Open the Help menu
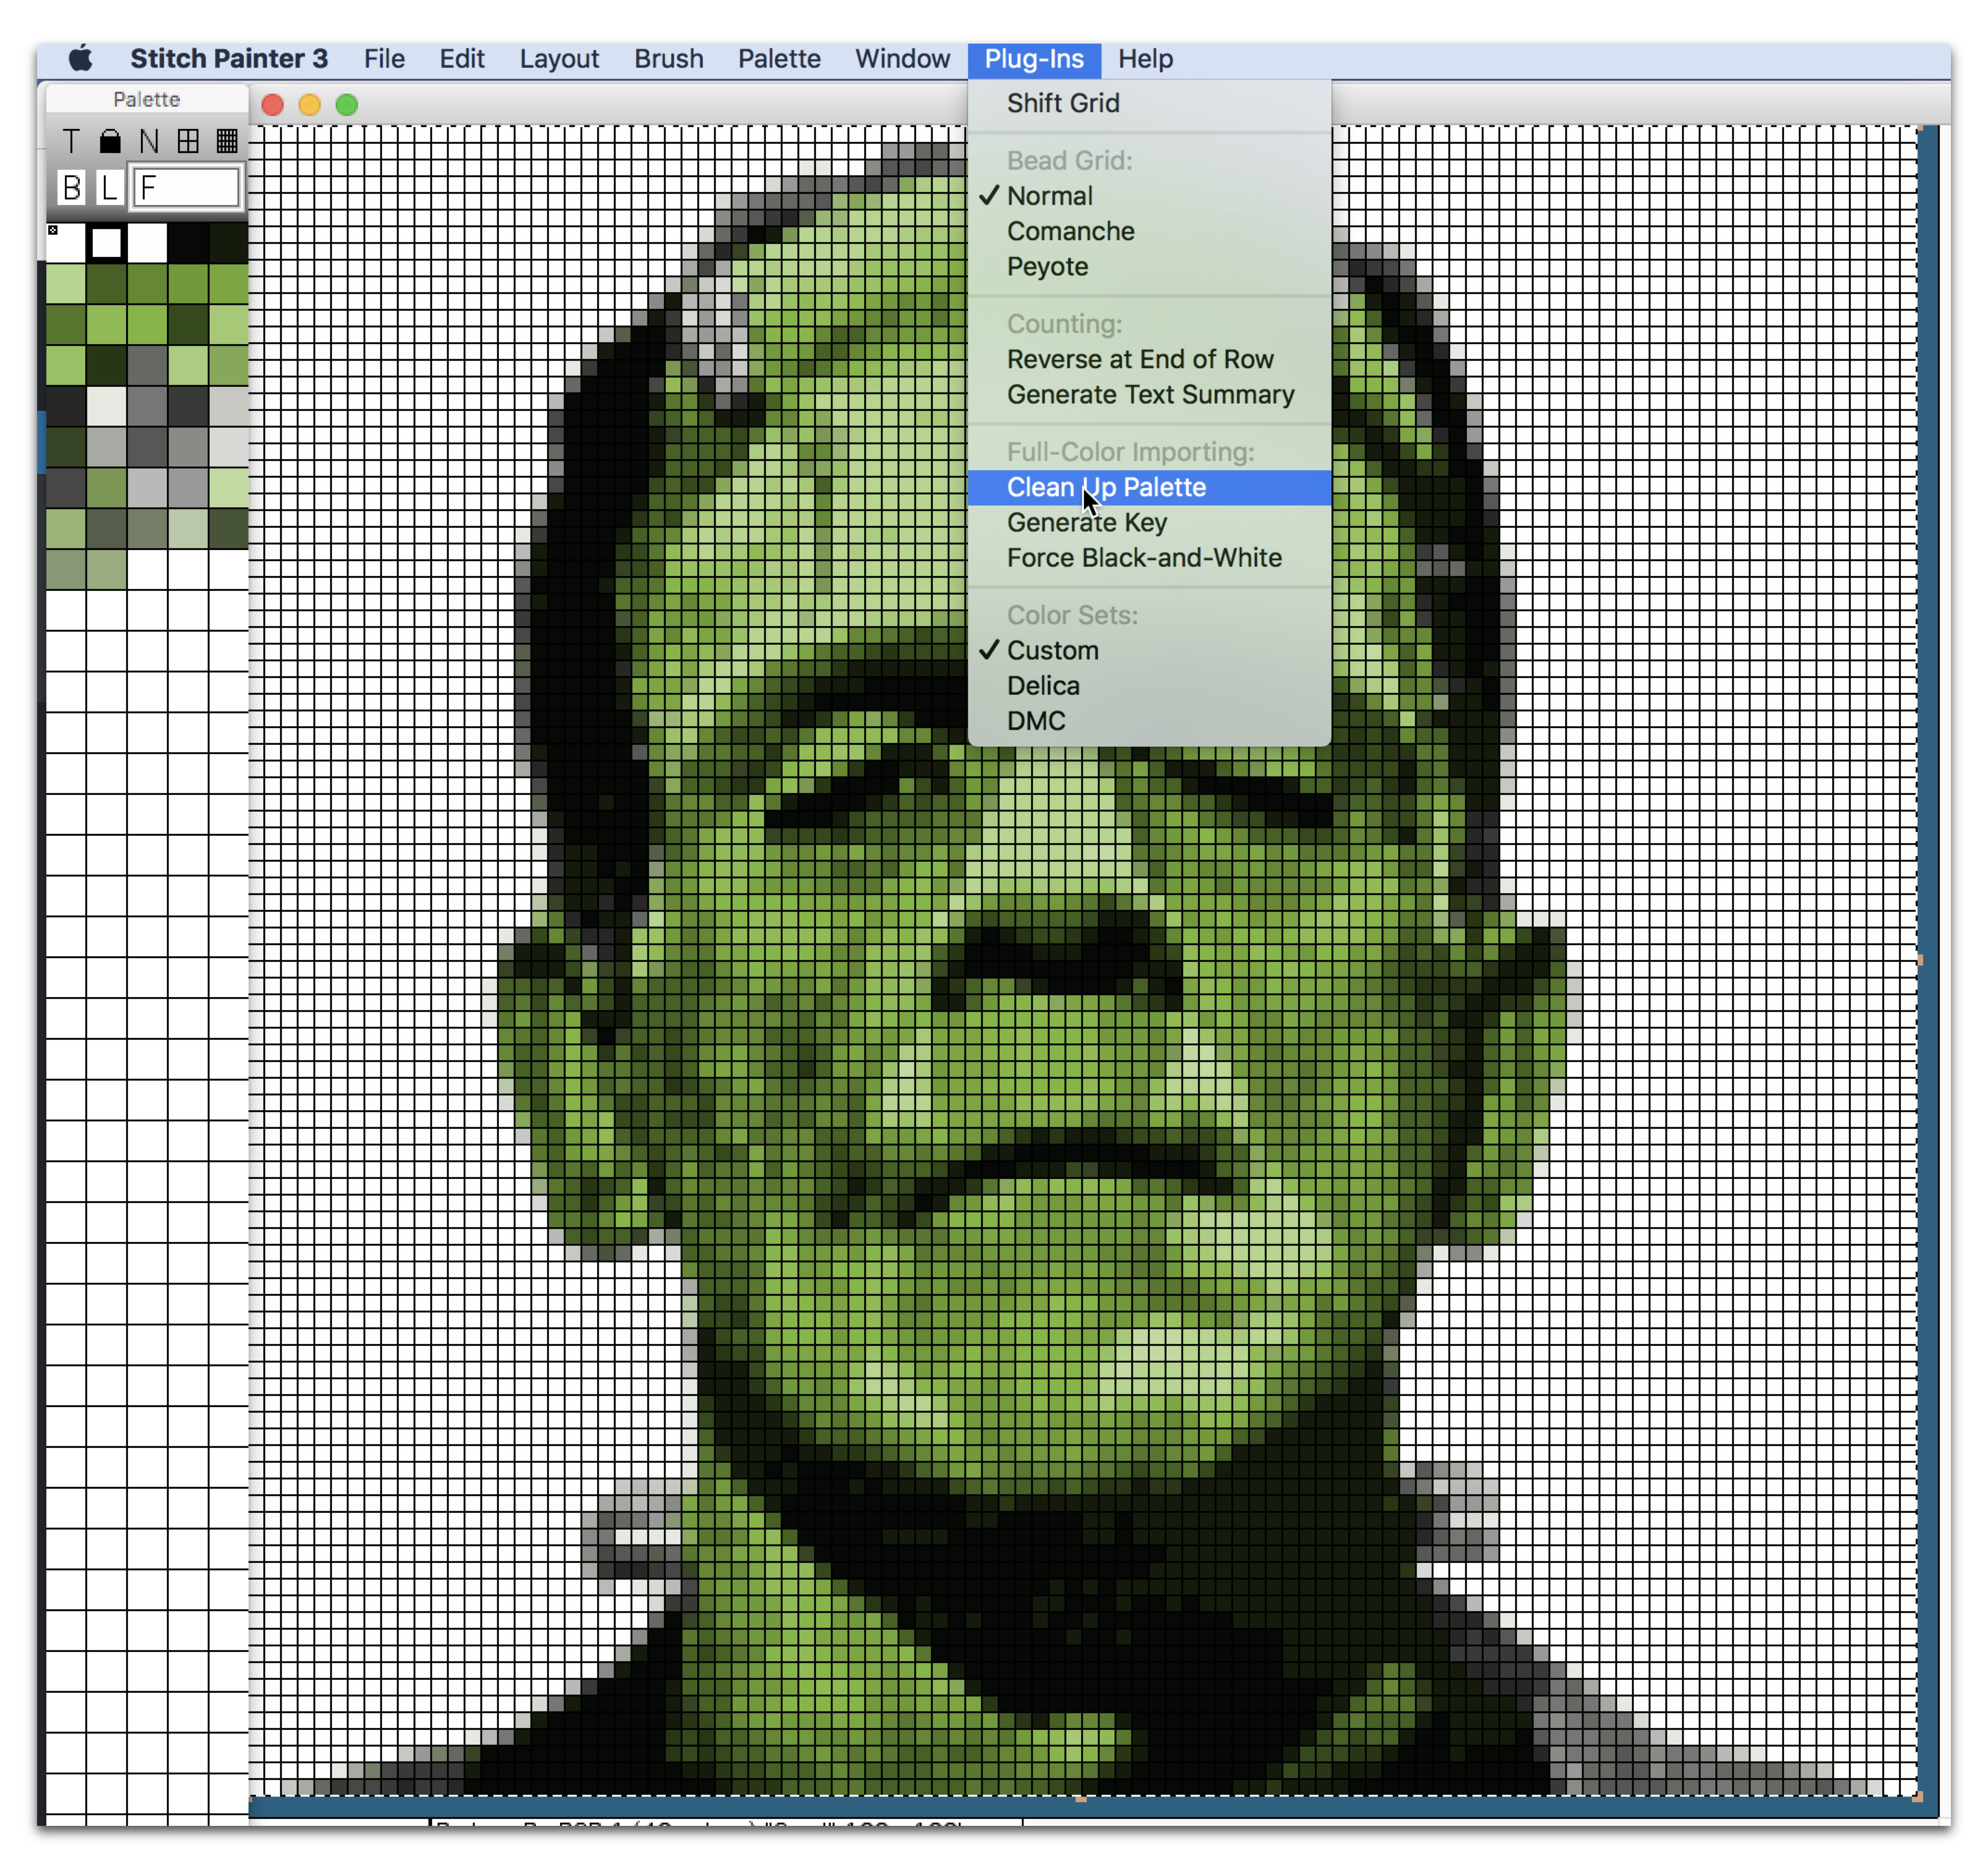This screenshot has height=1869, width=1988. [1146, 59]
